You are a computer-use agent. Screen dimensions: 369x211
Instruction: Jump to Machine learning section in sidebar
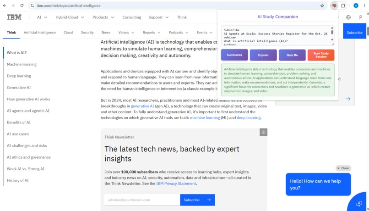22,64
